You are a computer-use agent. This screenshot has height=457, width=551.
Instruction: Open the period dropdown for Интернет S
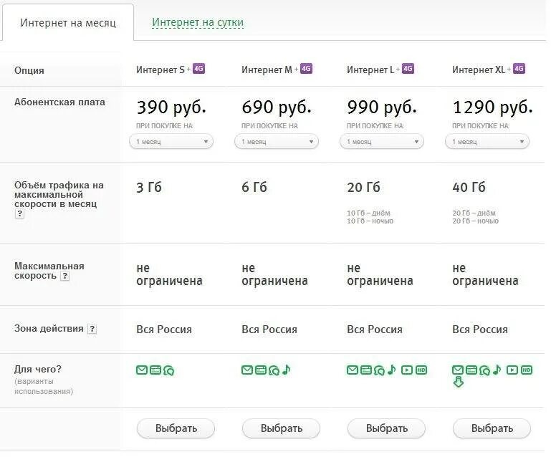[171, 142]
